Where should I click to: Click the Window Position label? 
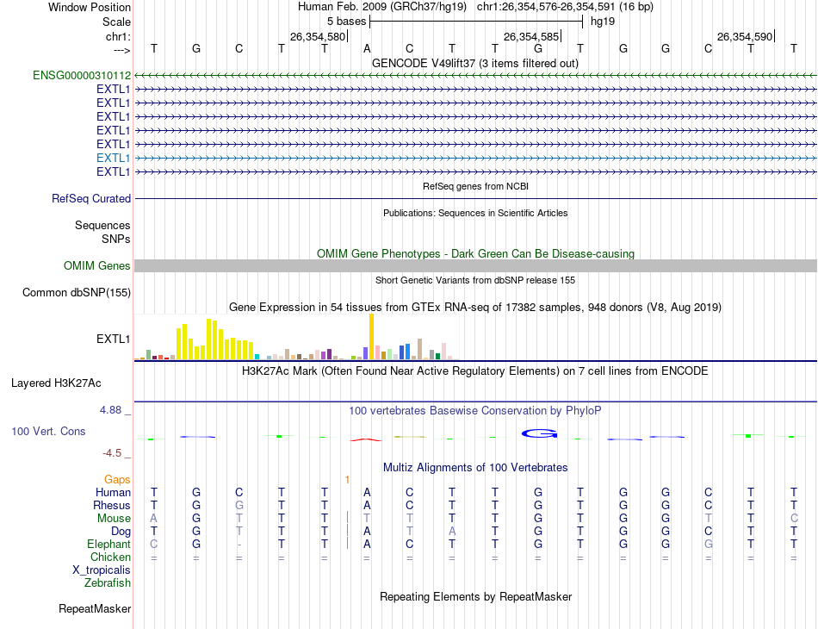90,7
